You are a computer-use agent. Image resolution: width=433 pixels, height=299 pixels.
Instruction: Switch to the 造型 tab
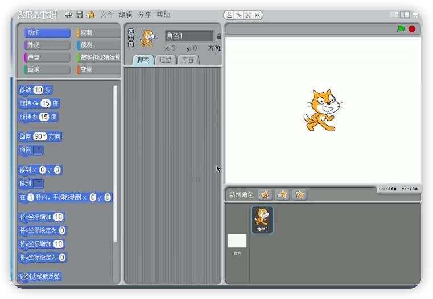[x=166, y=60]
